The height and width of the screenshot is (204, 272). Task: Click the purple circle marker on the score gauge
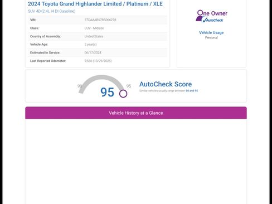[x=123, y=94]
